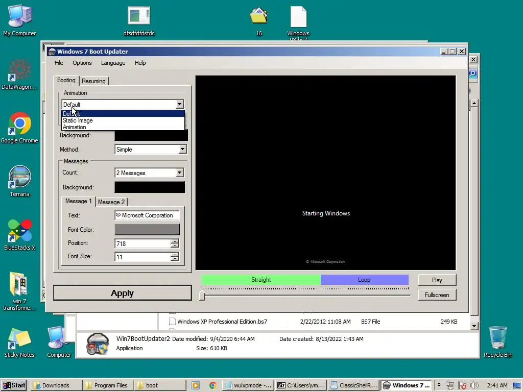This screenshot has width=523, height=392.
Task: Open the win 7 transformer folder icon
Action: pos(19,290)
